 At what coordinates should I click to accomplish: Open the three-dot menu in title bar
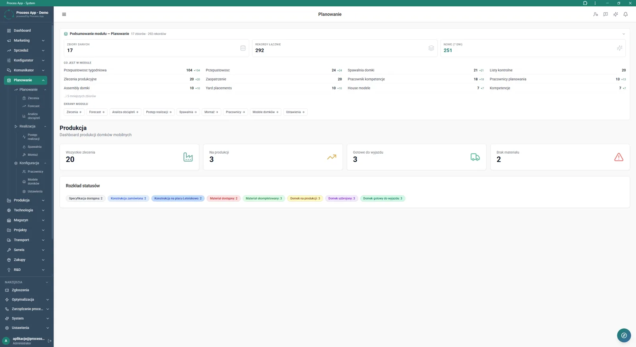pyautogui.click(x=595, y=3)
